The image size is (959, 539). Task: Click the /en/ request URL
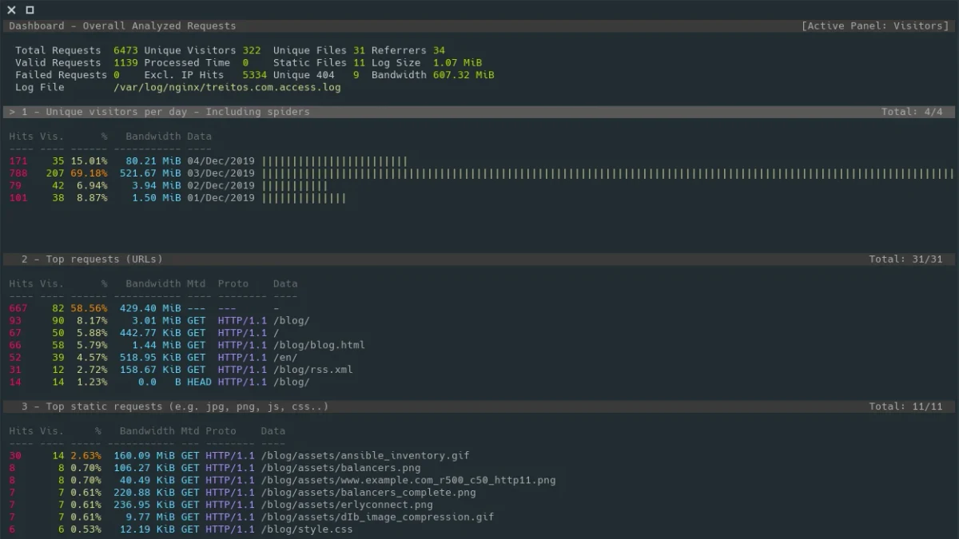pyautogui.click(x=285, y=358)
